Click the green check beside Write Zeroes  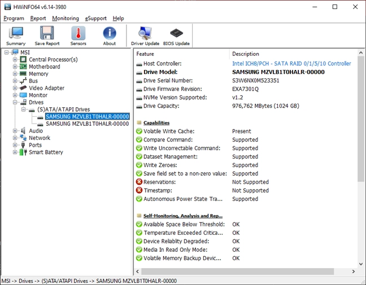pos(139,165)
